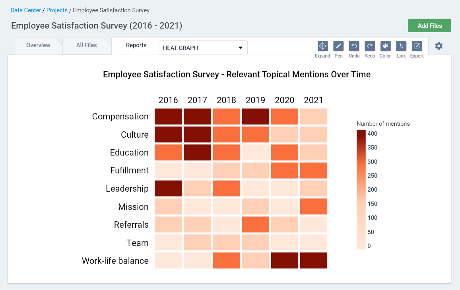Click the Referrals 2019 heat cell
Image resolution: width=460 pixels, height=290 pixels.
coord(255,225)
